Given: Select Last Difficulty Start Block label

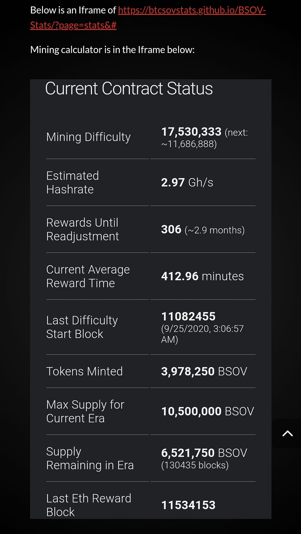Looking at the screenshot, I should tap(82, 327).
